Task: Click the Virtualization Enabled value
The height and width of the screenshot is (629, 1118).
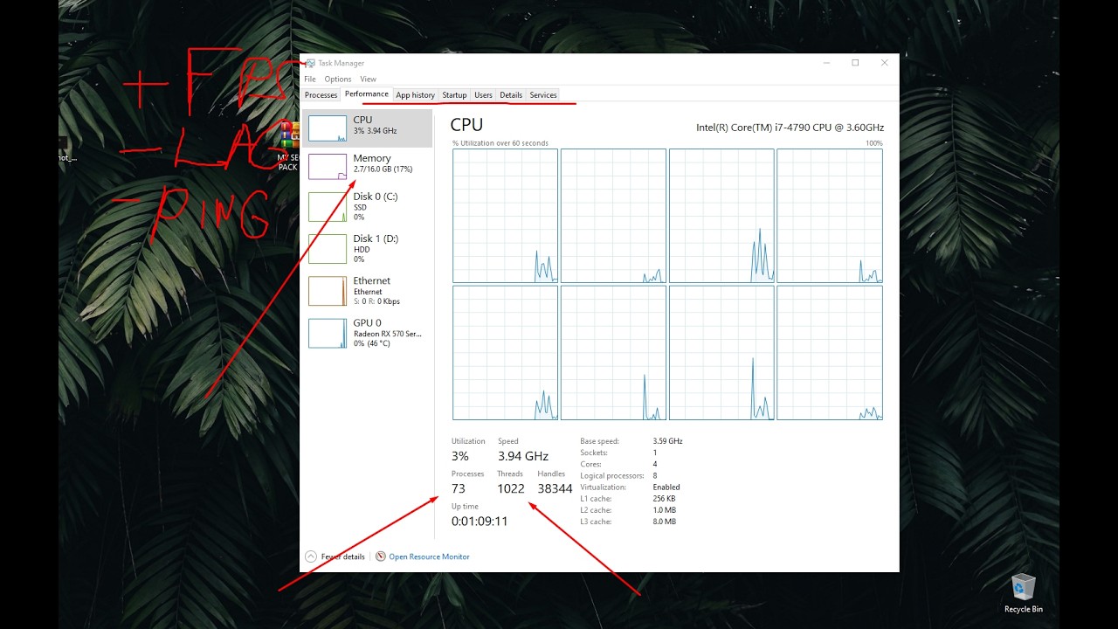Action: 666,487
